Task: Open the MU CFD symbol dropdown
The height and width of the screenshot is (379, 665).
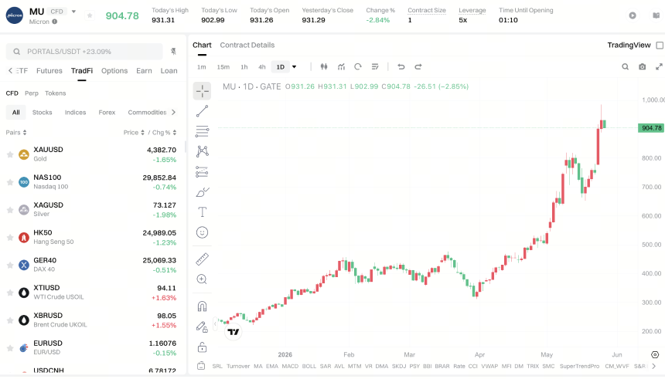Action: [x=73, y=12]
